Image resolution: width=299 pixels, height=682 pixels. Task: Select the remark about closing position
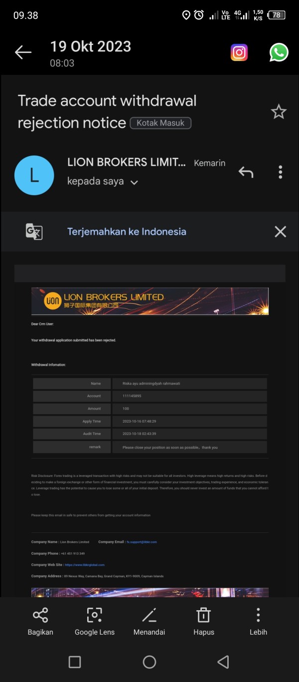pos(170,448)
